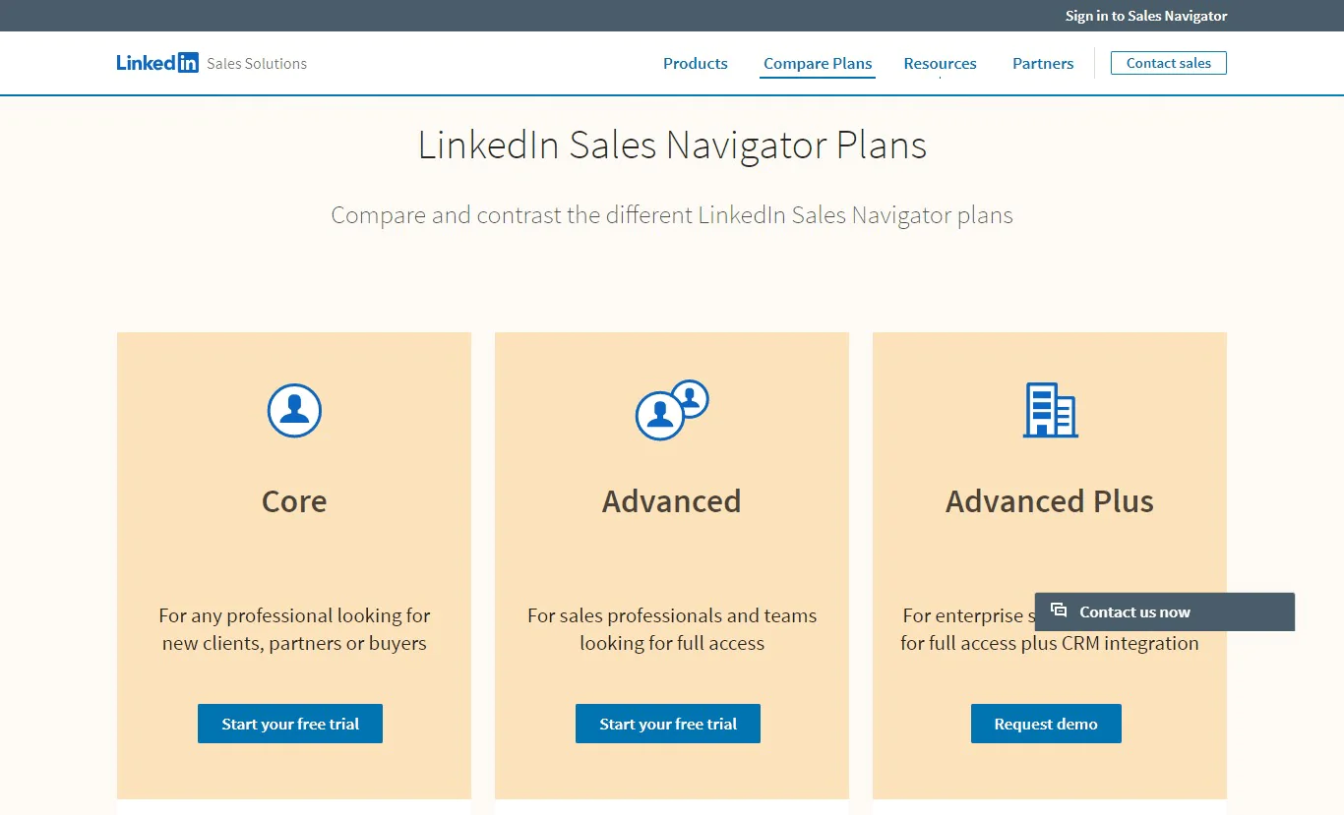The width and height of the screenshot is (1344, 815).
Task: Click Request demo for Advanced Plus
Action: [1046, 724]
